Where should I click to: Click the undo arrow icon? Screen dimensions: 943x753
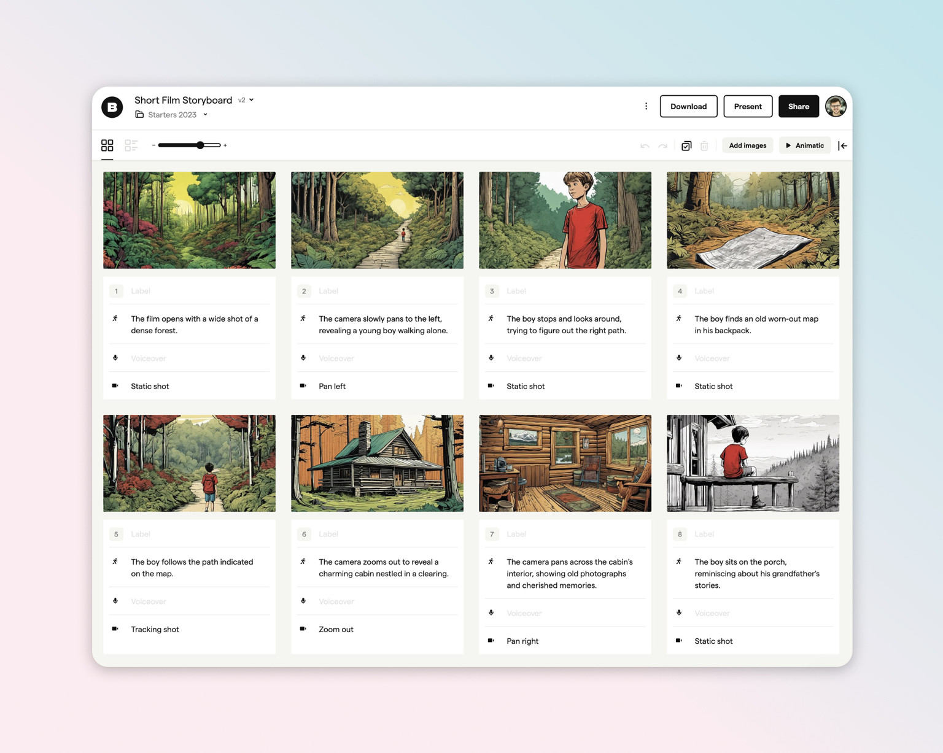(645, 145)
